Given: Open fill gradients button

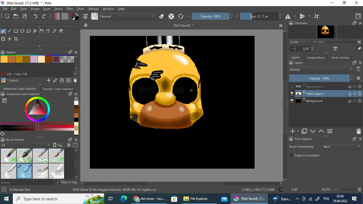Looking at the screenshot, I should pos(56,16).
